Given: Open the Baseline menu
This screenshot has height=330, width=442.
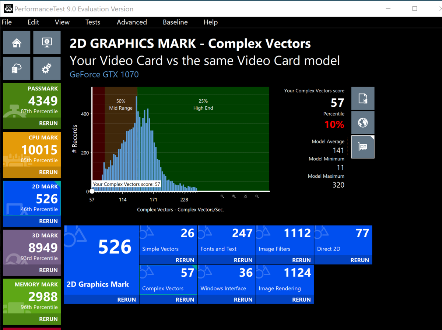Looking at the screenshot, I should click(x=175, y=22).
